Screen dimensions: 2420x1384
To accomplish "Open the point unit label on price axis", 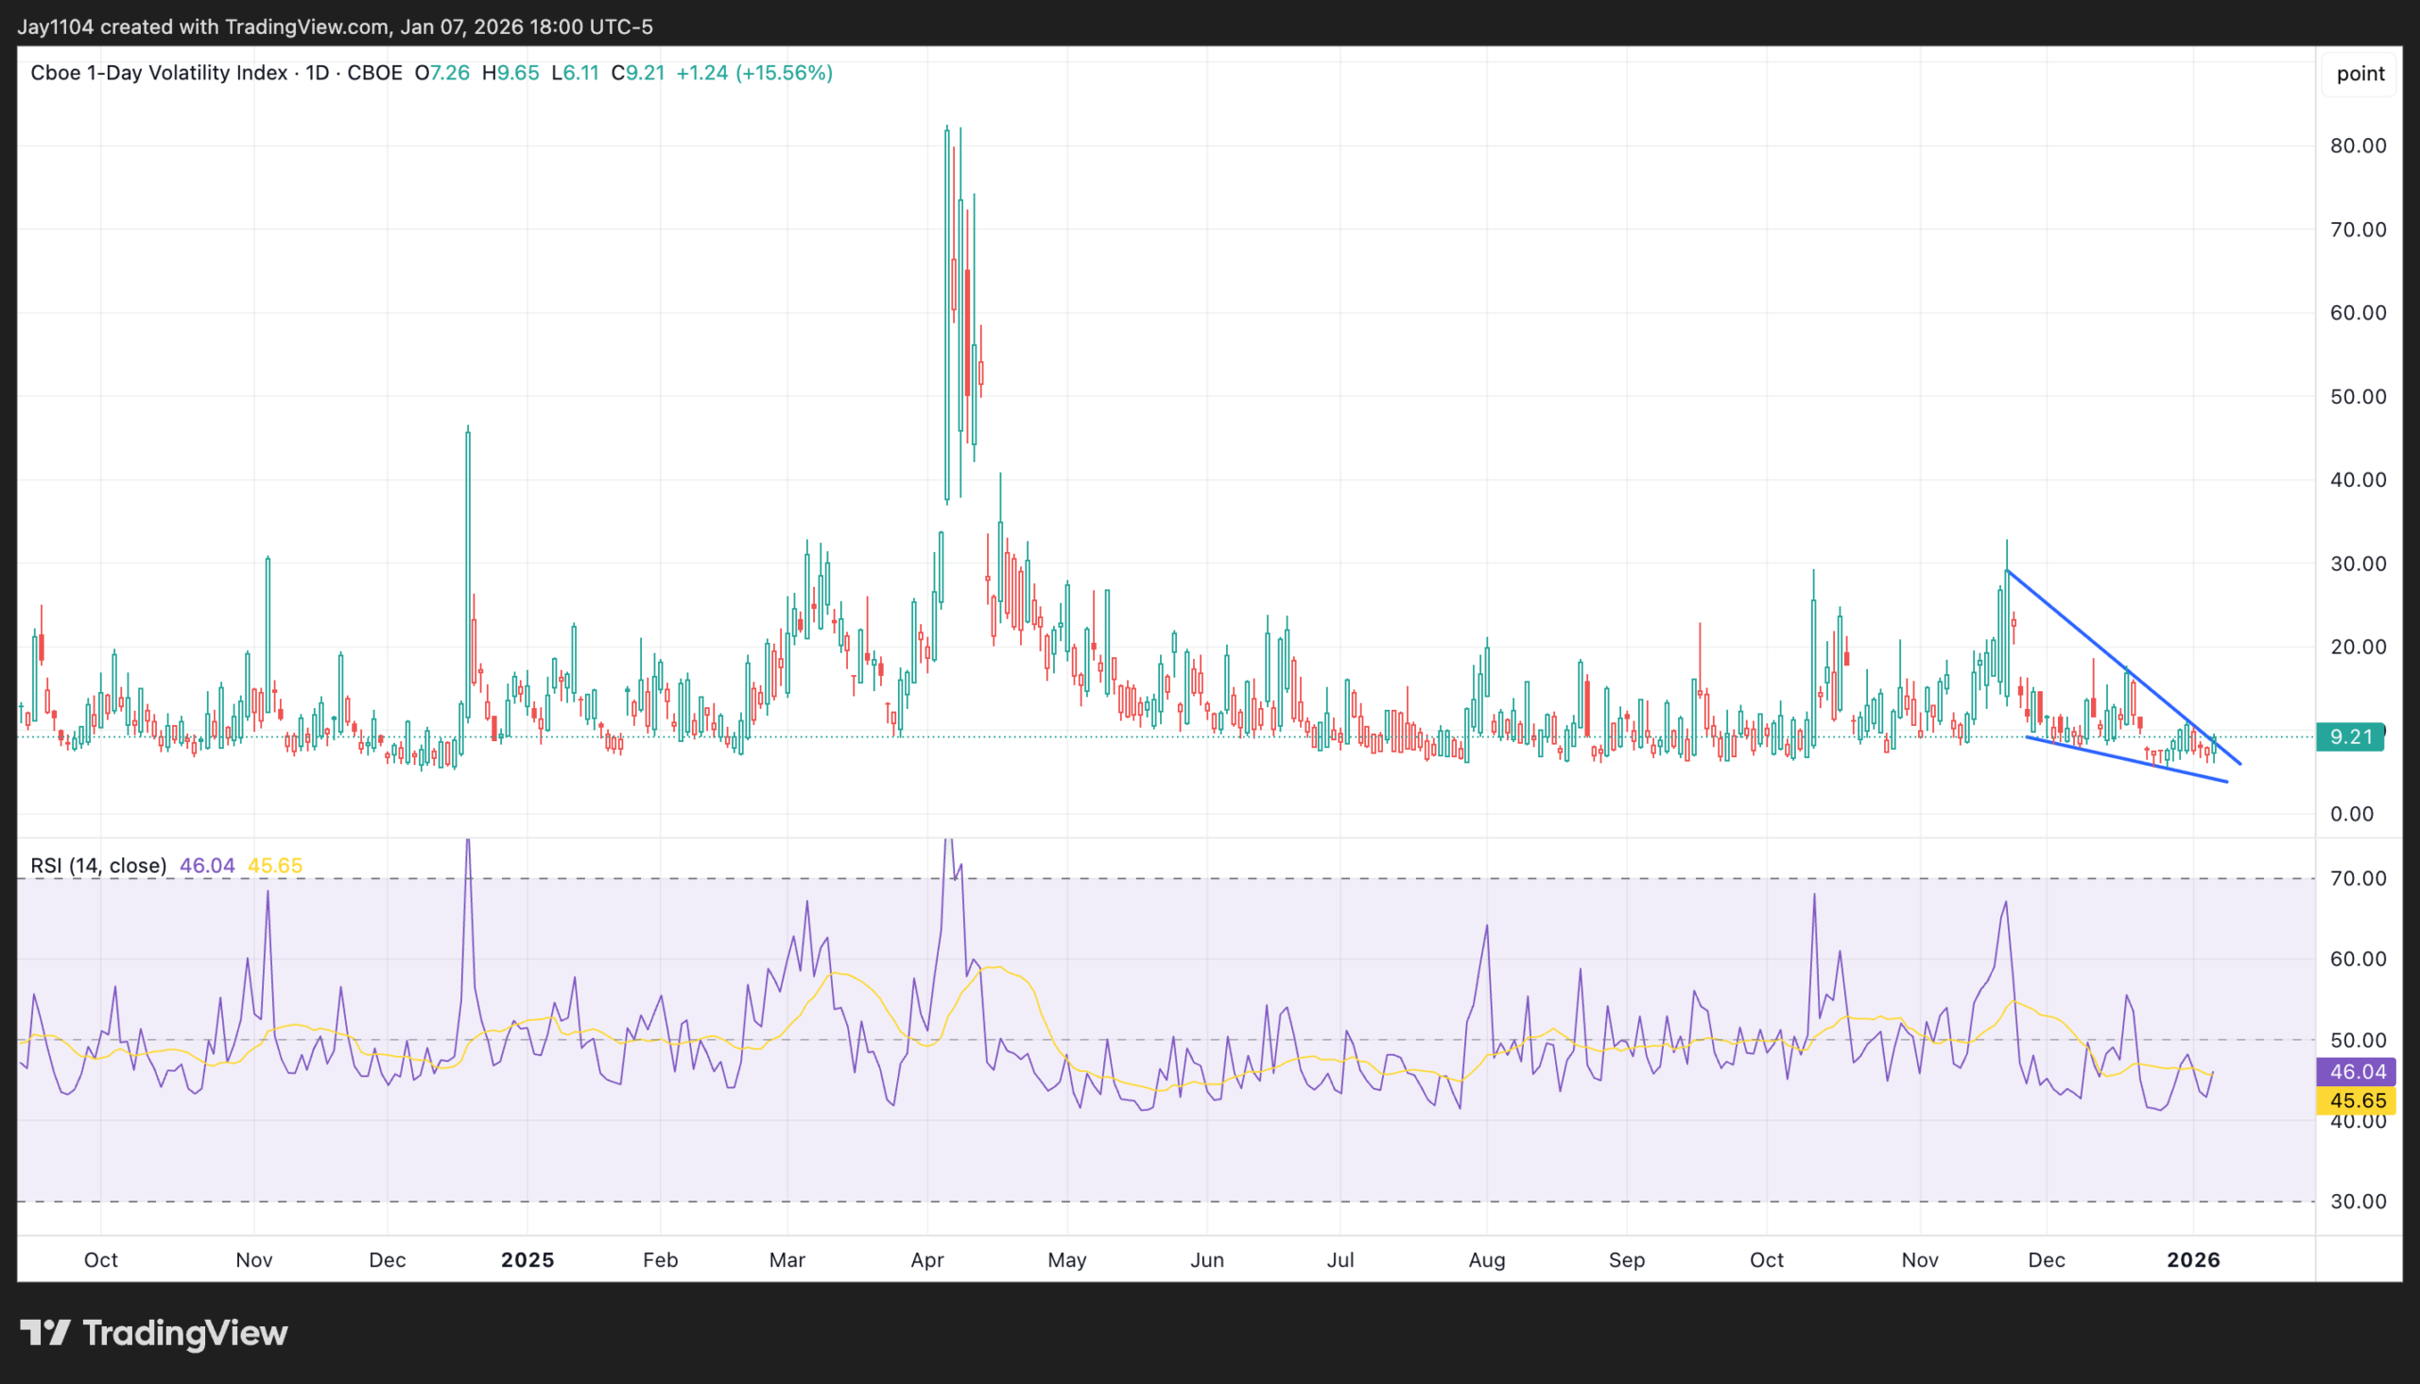I will point(2360,73).
